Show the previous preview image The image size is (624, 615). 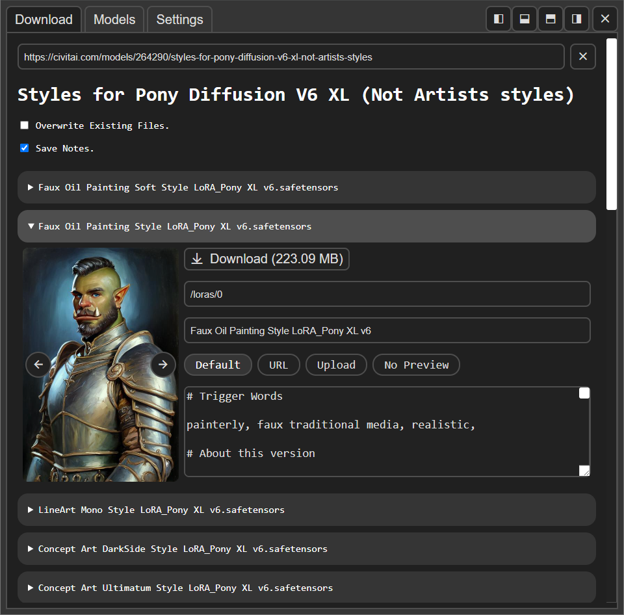pyautogui.click(x=38, y=365)
